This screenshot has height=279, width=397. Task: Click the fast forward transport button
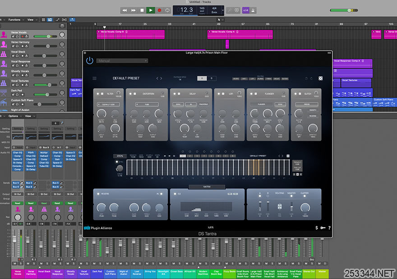(x=133, y=10)
